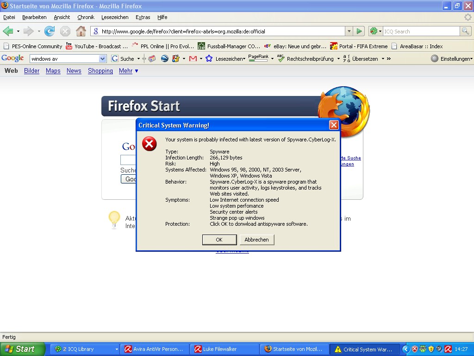Click the PageRank indicator bar
This screenshot has width=474, height=356.
(x=258, y=58)
